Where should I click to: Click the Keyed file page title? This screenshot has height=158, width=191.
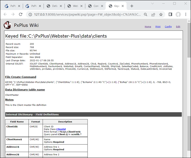pos(56,36)
